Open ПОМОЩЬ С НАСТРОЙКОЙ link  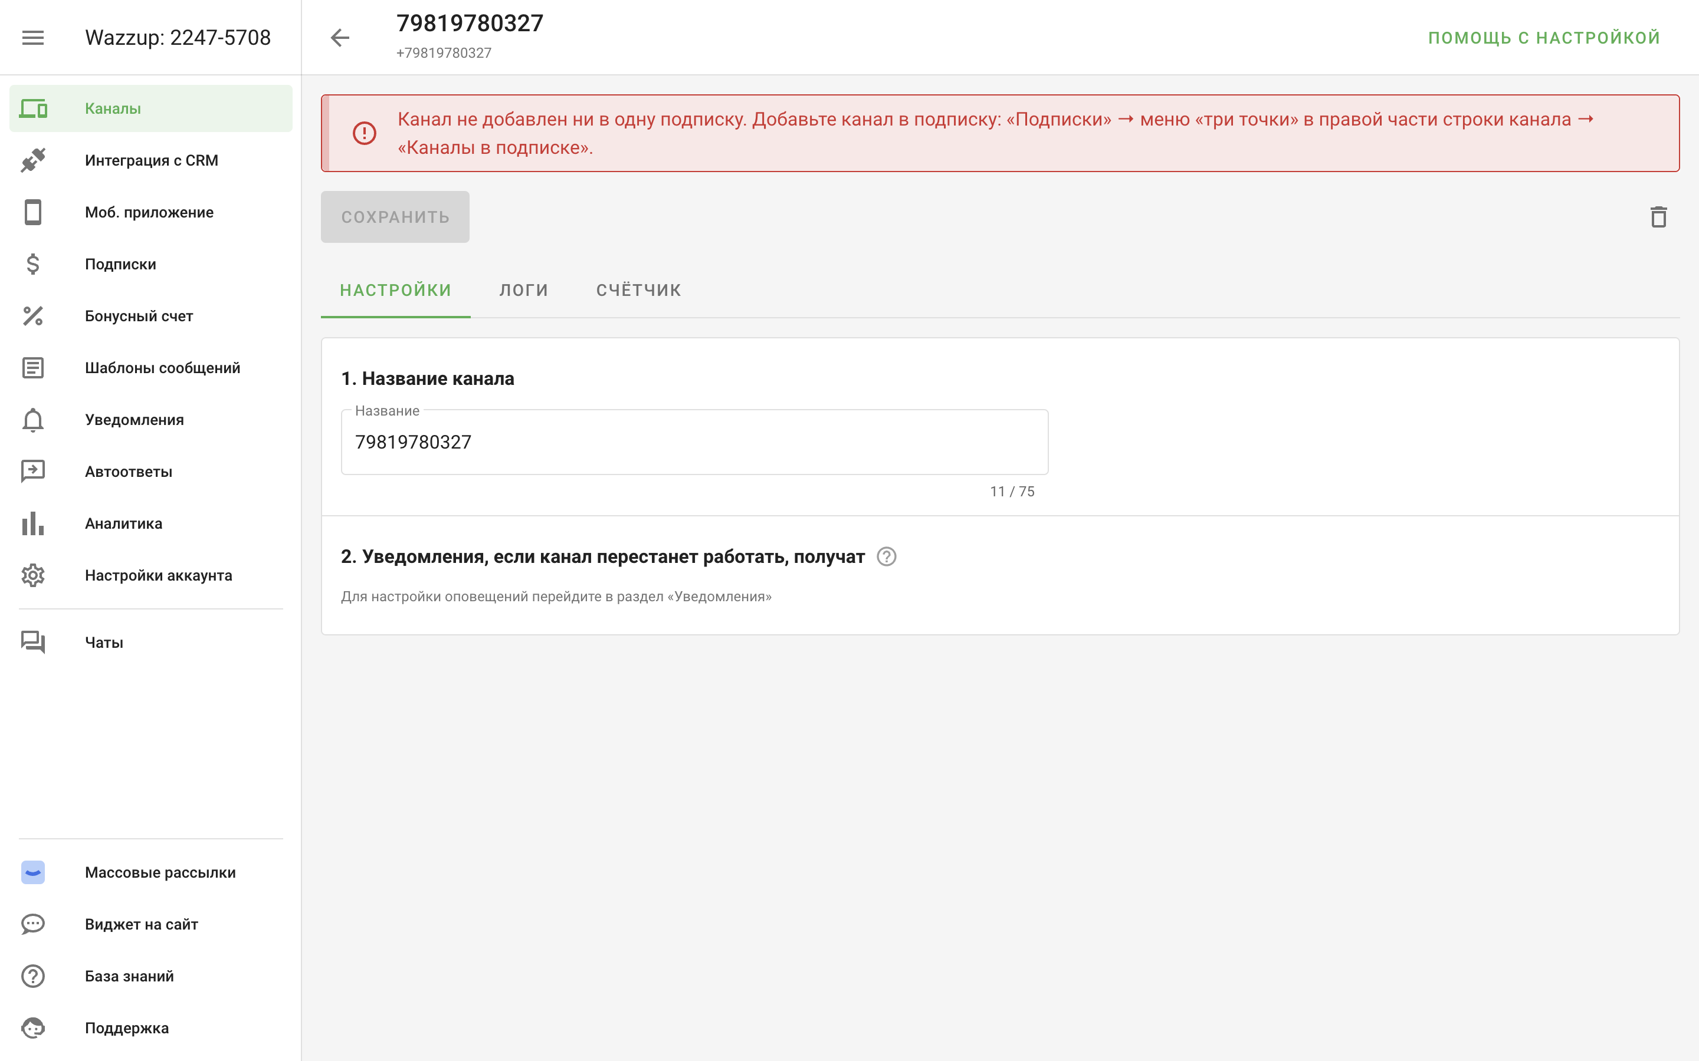1544,38
